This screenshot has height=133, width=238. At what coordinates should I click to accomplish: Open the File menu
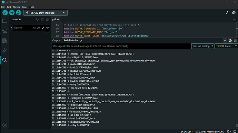click(x=3, y=7)
